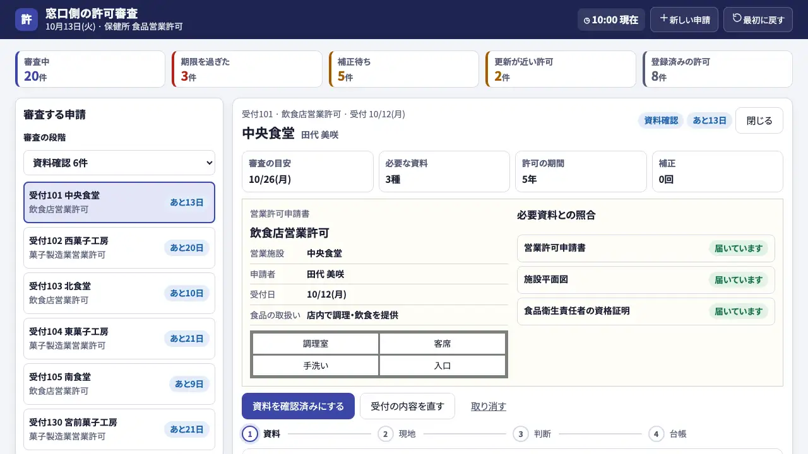Click the 客席 cell in the floor plan
The image size is (808, 454).
(443, 344)
